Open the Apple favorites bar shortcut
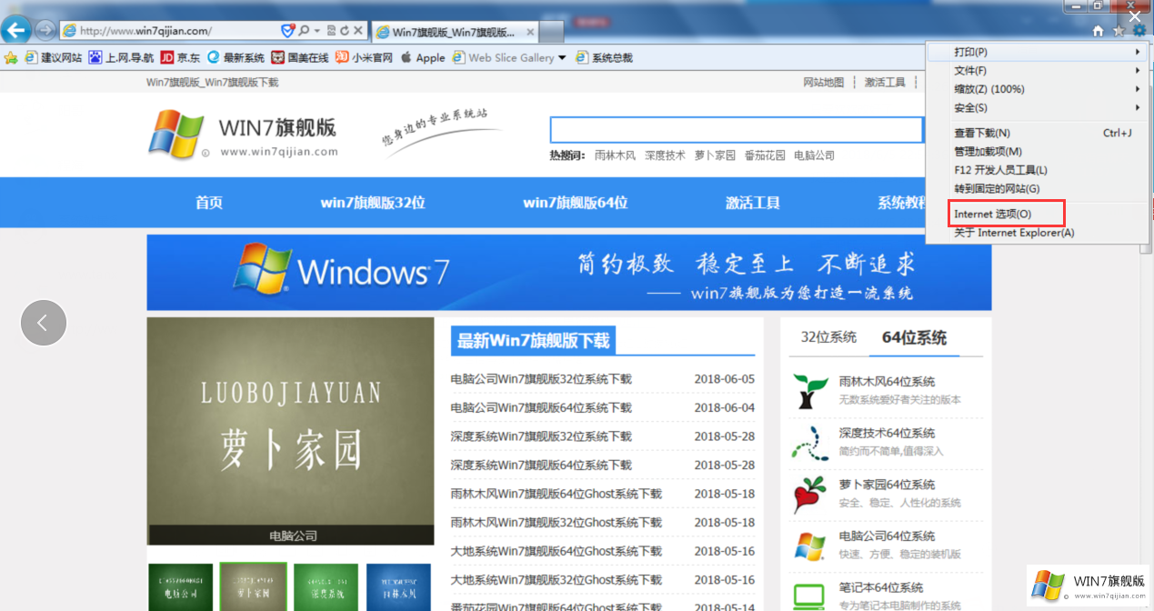The image size is (1154, 611). pyautogui.click(x=422, y=57)
